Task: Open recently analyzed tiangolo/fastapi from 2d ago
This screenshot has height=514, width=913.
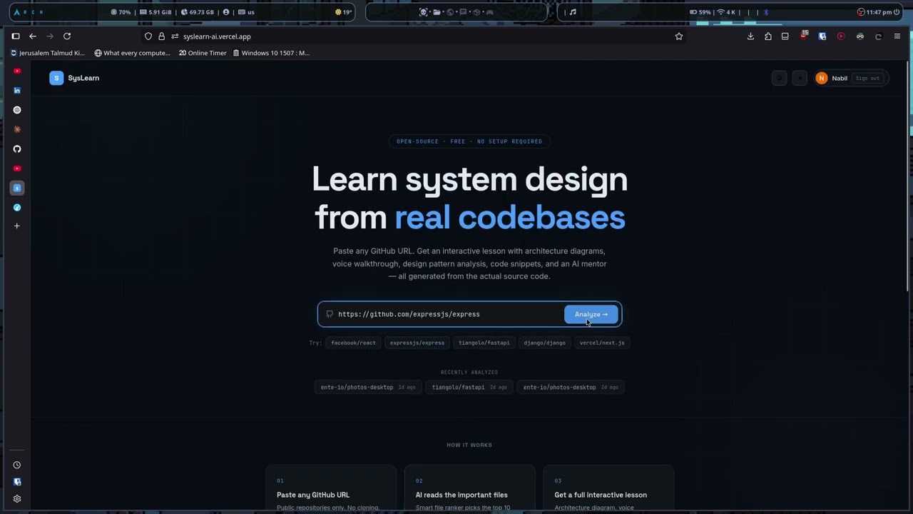Action: coord(469,387)
